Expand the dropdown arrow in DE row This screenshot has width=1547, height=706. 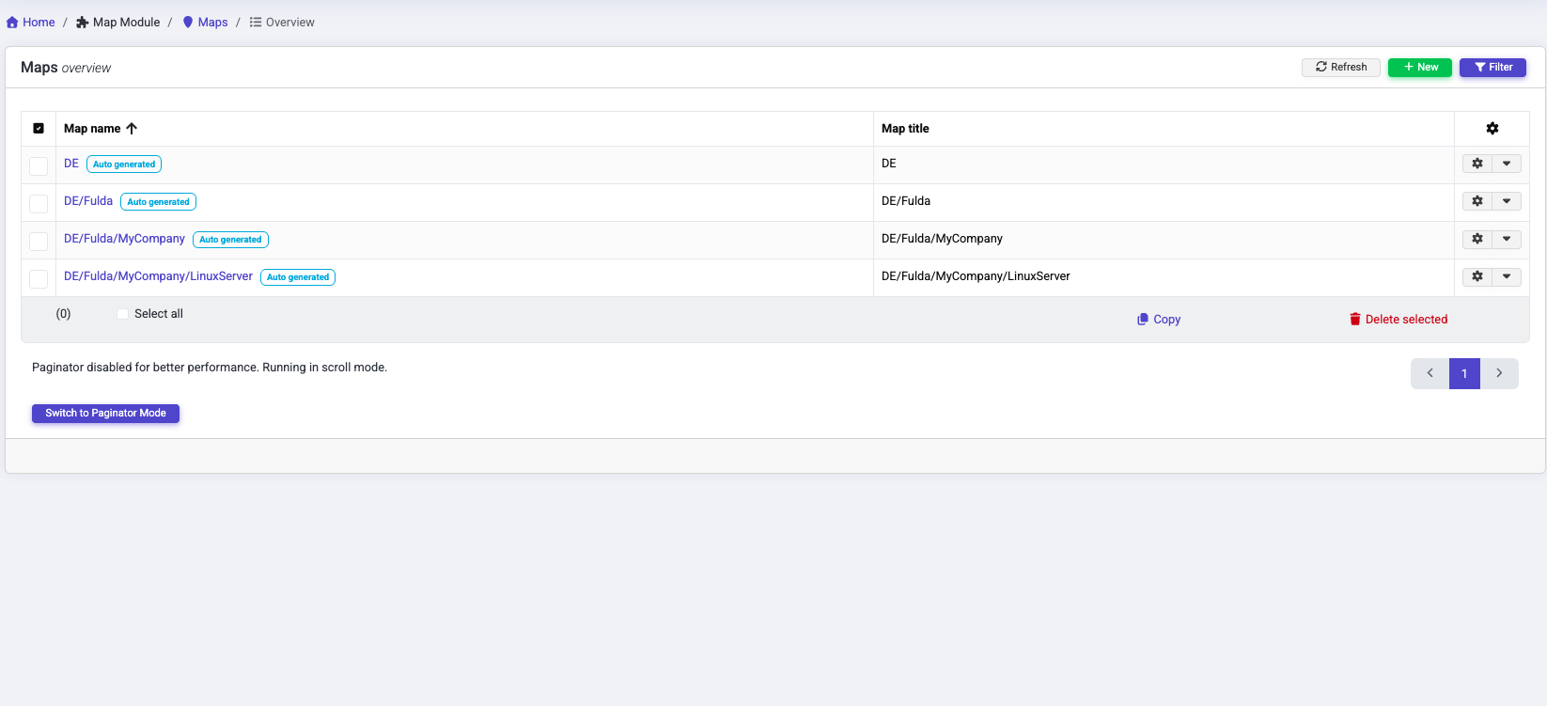(1507, 164)
